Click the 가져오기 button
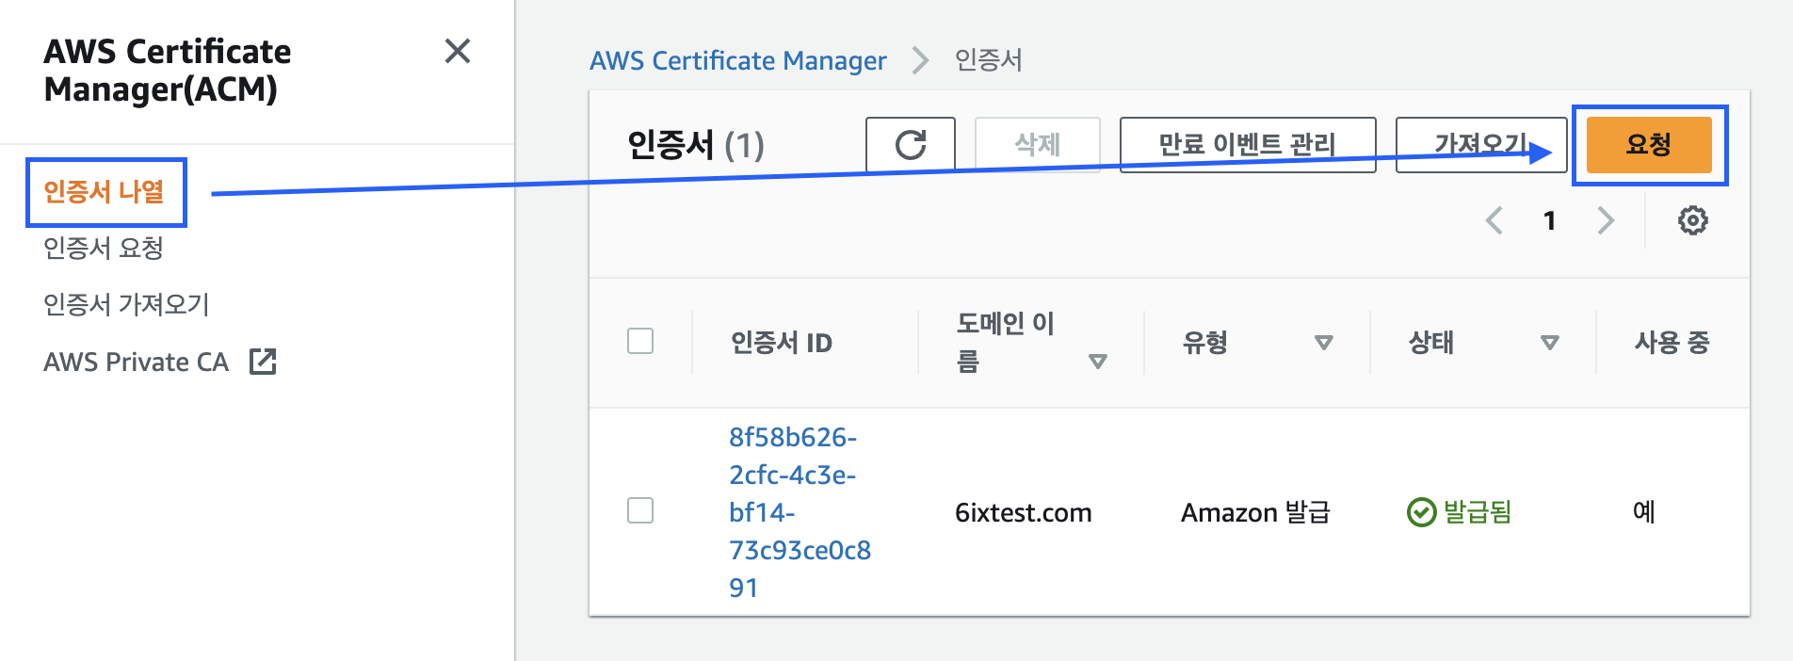This screenshot has height=661, width=1793. point(1481,144)
